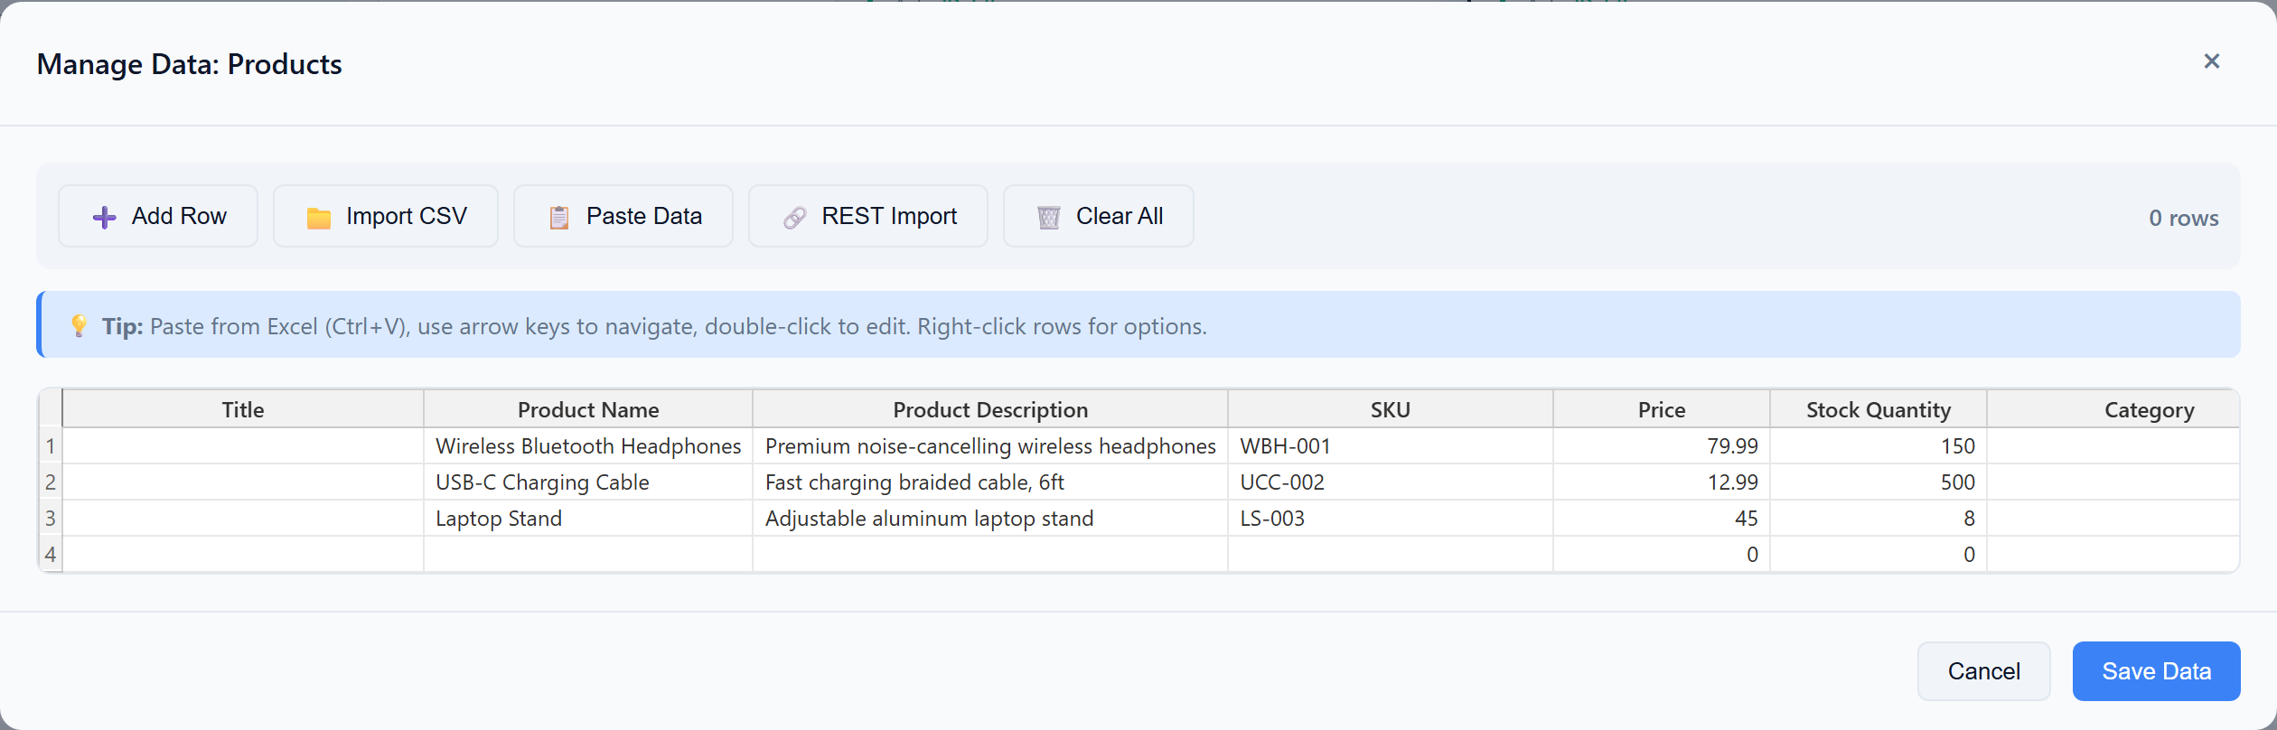Click the "USB-C Charging Cable" cell
This screenshot has height=730, width=2277.
pos(588,482)
